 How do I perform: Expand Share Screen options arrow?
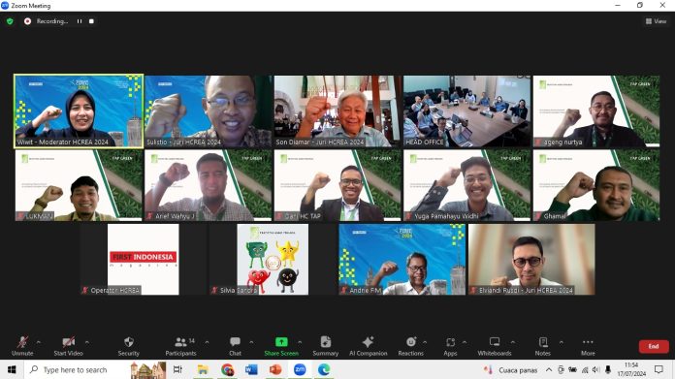pyautogui.click(x=300, y=342)
